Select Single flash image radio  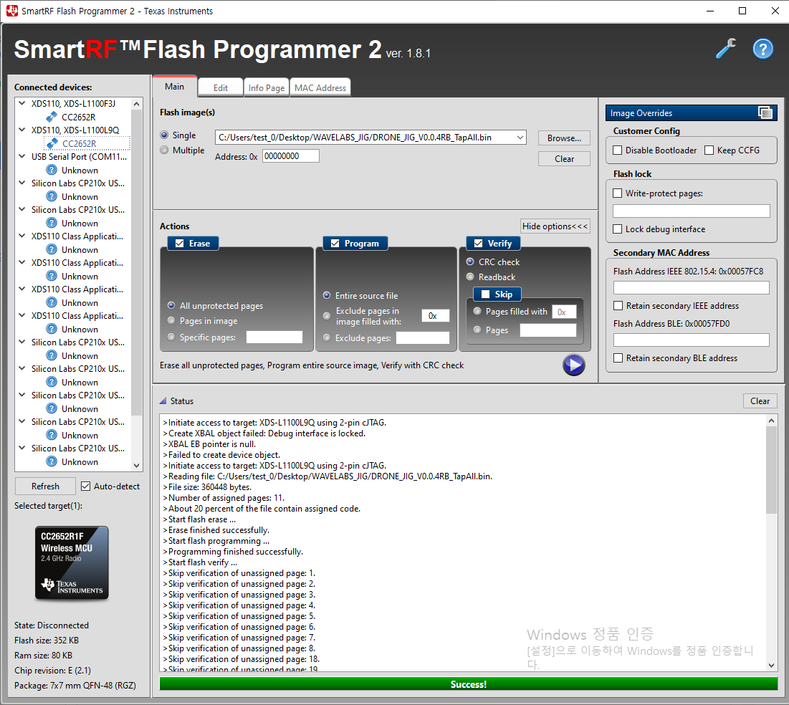point(164,135)
